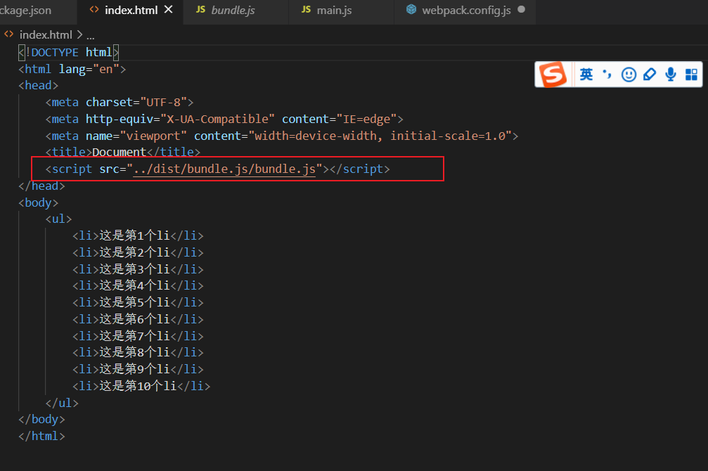Click the 这是第3个li list item line

(x=138, y=269)
